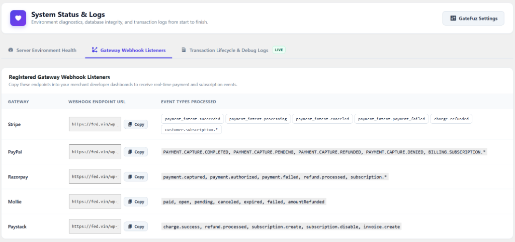Click the EVENT TYPES PROCESSED column header
The height and width of the screenshot is (242, 515).
189,102
